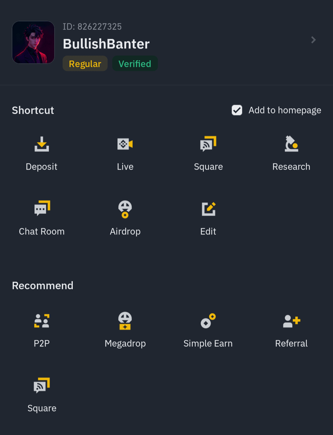Screen dimensions: 333x435
Task: Expand profile details with the chevron arrow
Action: [313, 40]
